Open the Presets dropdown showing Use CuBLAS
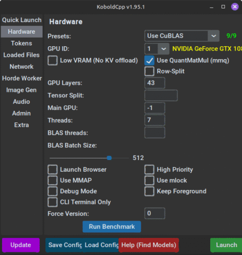Viewport: 242px width, 255px height. click(x=182, y=36)
